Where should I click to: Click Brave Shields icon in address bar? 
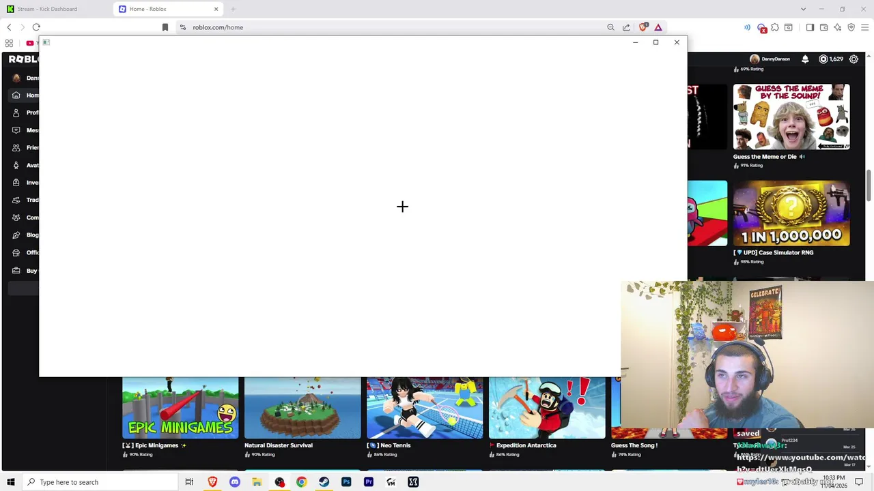643,27
